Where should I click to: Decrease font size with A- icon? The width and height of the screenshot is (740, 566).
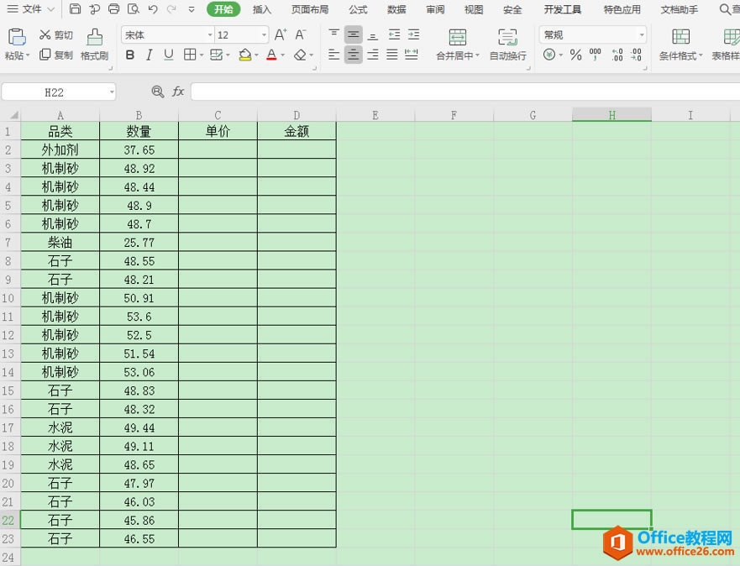coord(300,35)
